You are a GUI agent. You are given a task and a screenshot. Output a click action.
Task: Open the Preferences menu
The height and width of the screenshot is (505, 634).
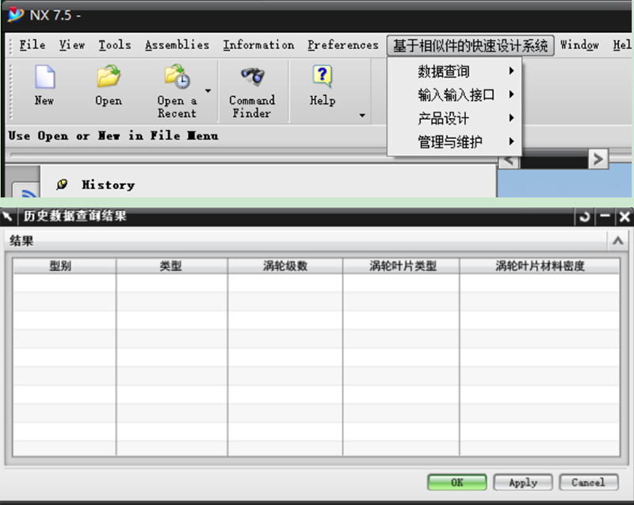tap(343, 45)
